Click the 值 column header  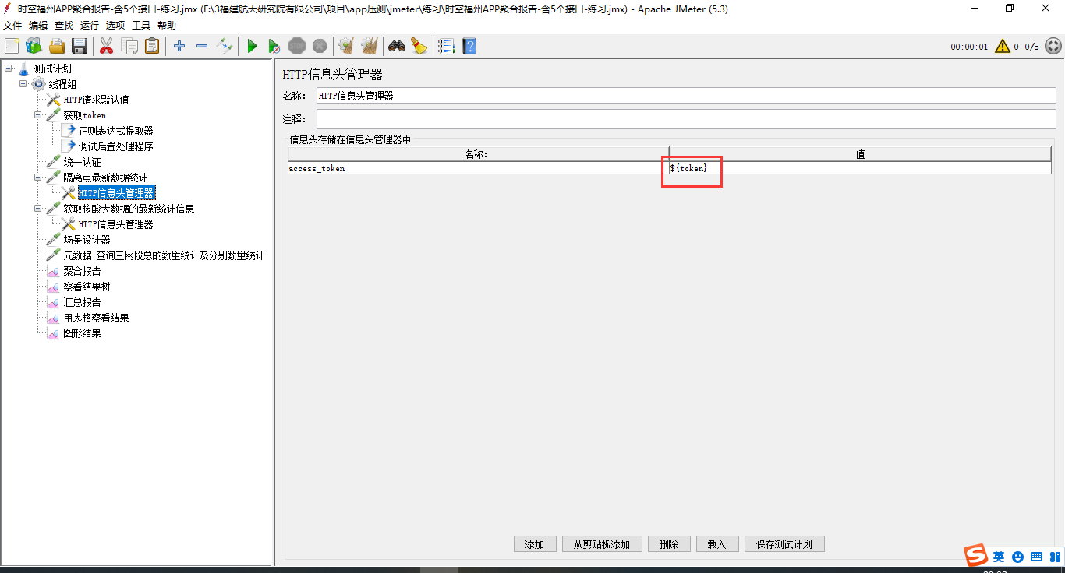click(x=860, y=154)
